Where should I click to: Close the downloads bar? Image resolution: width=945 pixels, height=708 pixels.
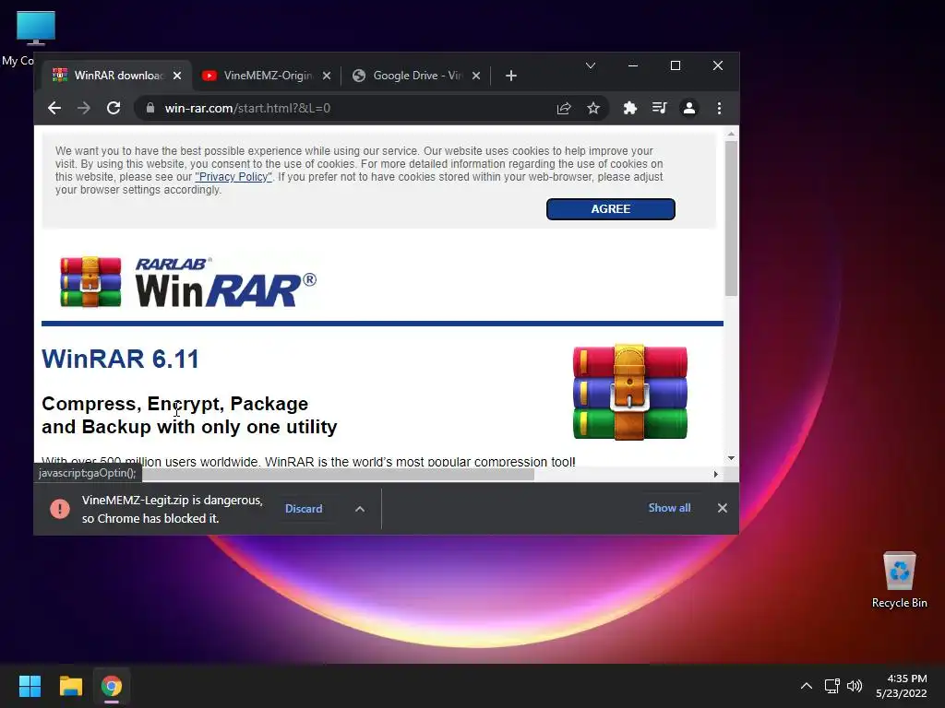point(722,508)
